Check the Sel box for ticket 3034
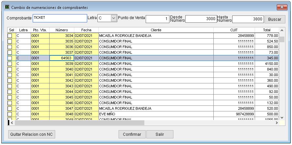Viewport: 292px width, 145px height. 10,36
